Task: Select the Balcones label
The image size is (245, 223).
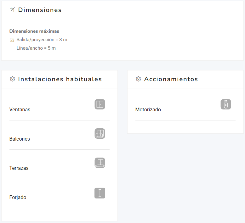Action: coord(20,139)
